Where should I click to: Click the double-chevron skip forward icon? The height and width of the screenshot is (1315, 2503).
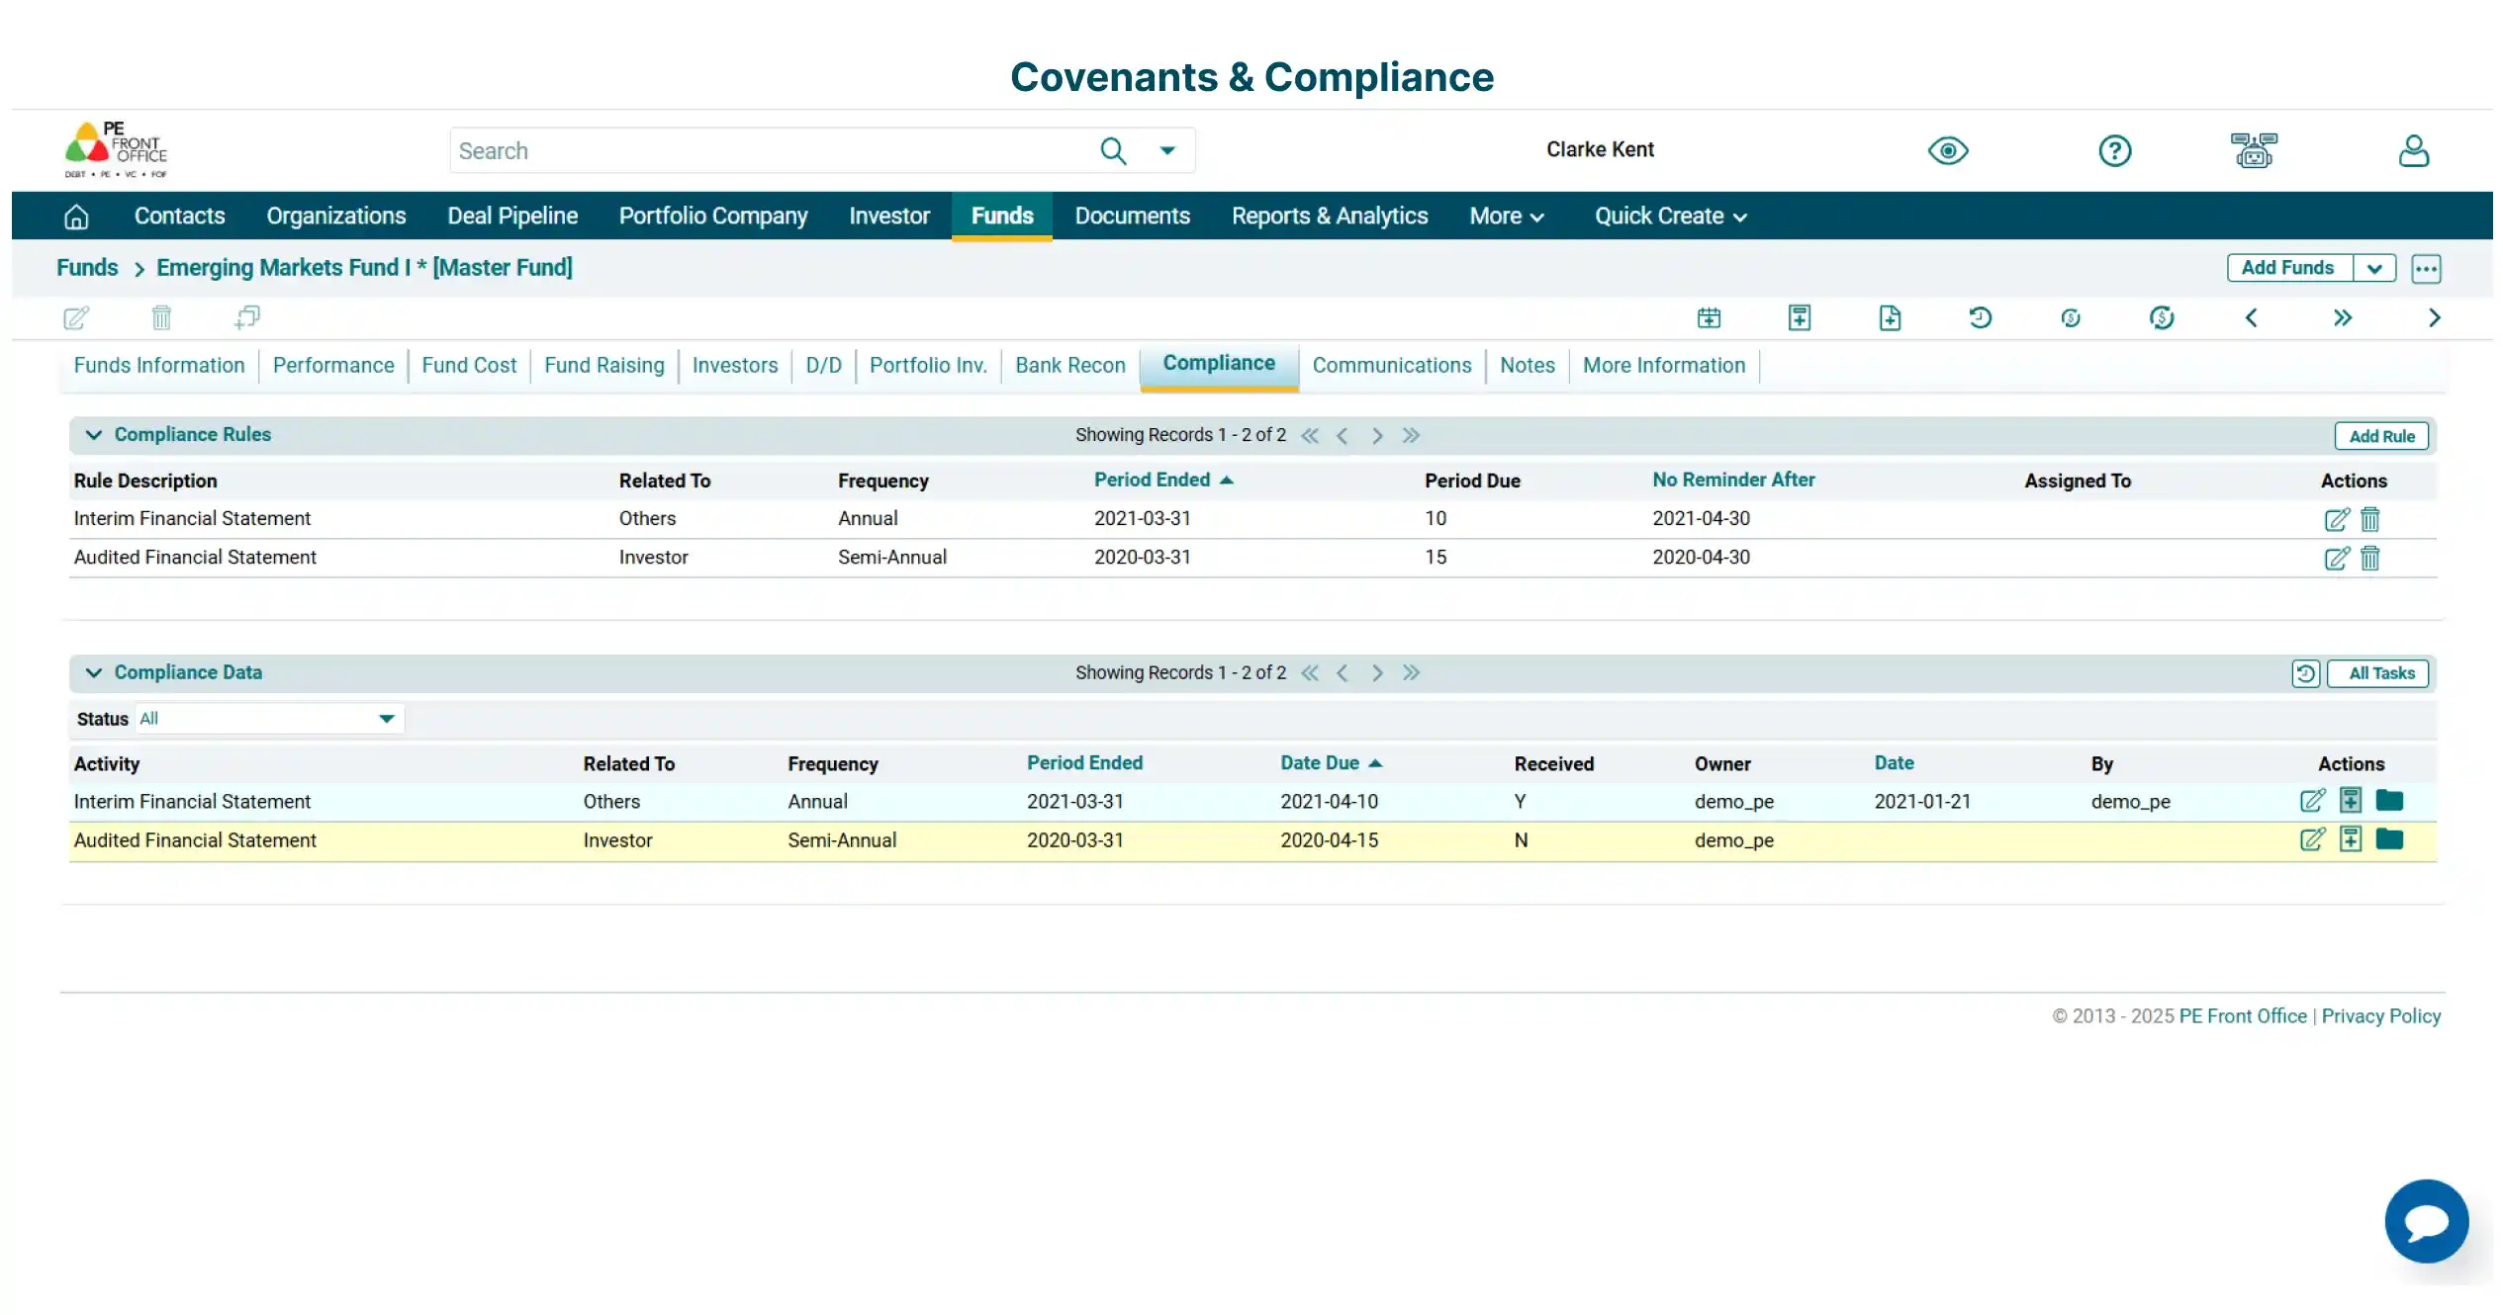click(2342, 317)
